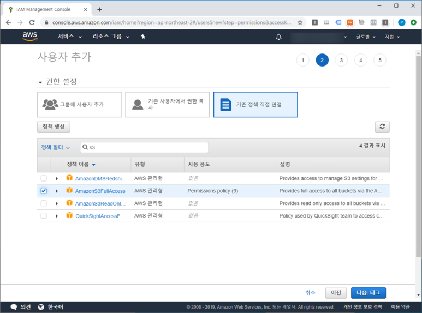The height and width of the screenshot is (313, 422).
Task: Open the notifications bell
Action: (278, 37)
